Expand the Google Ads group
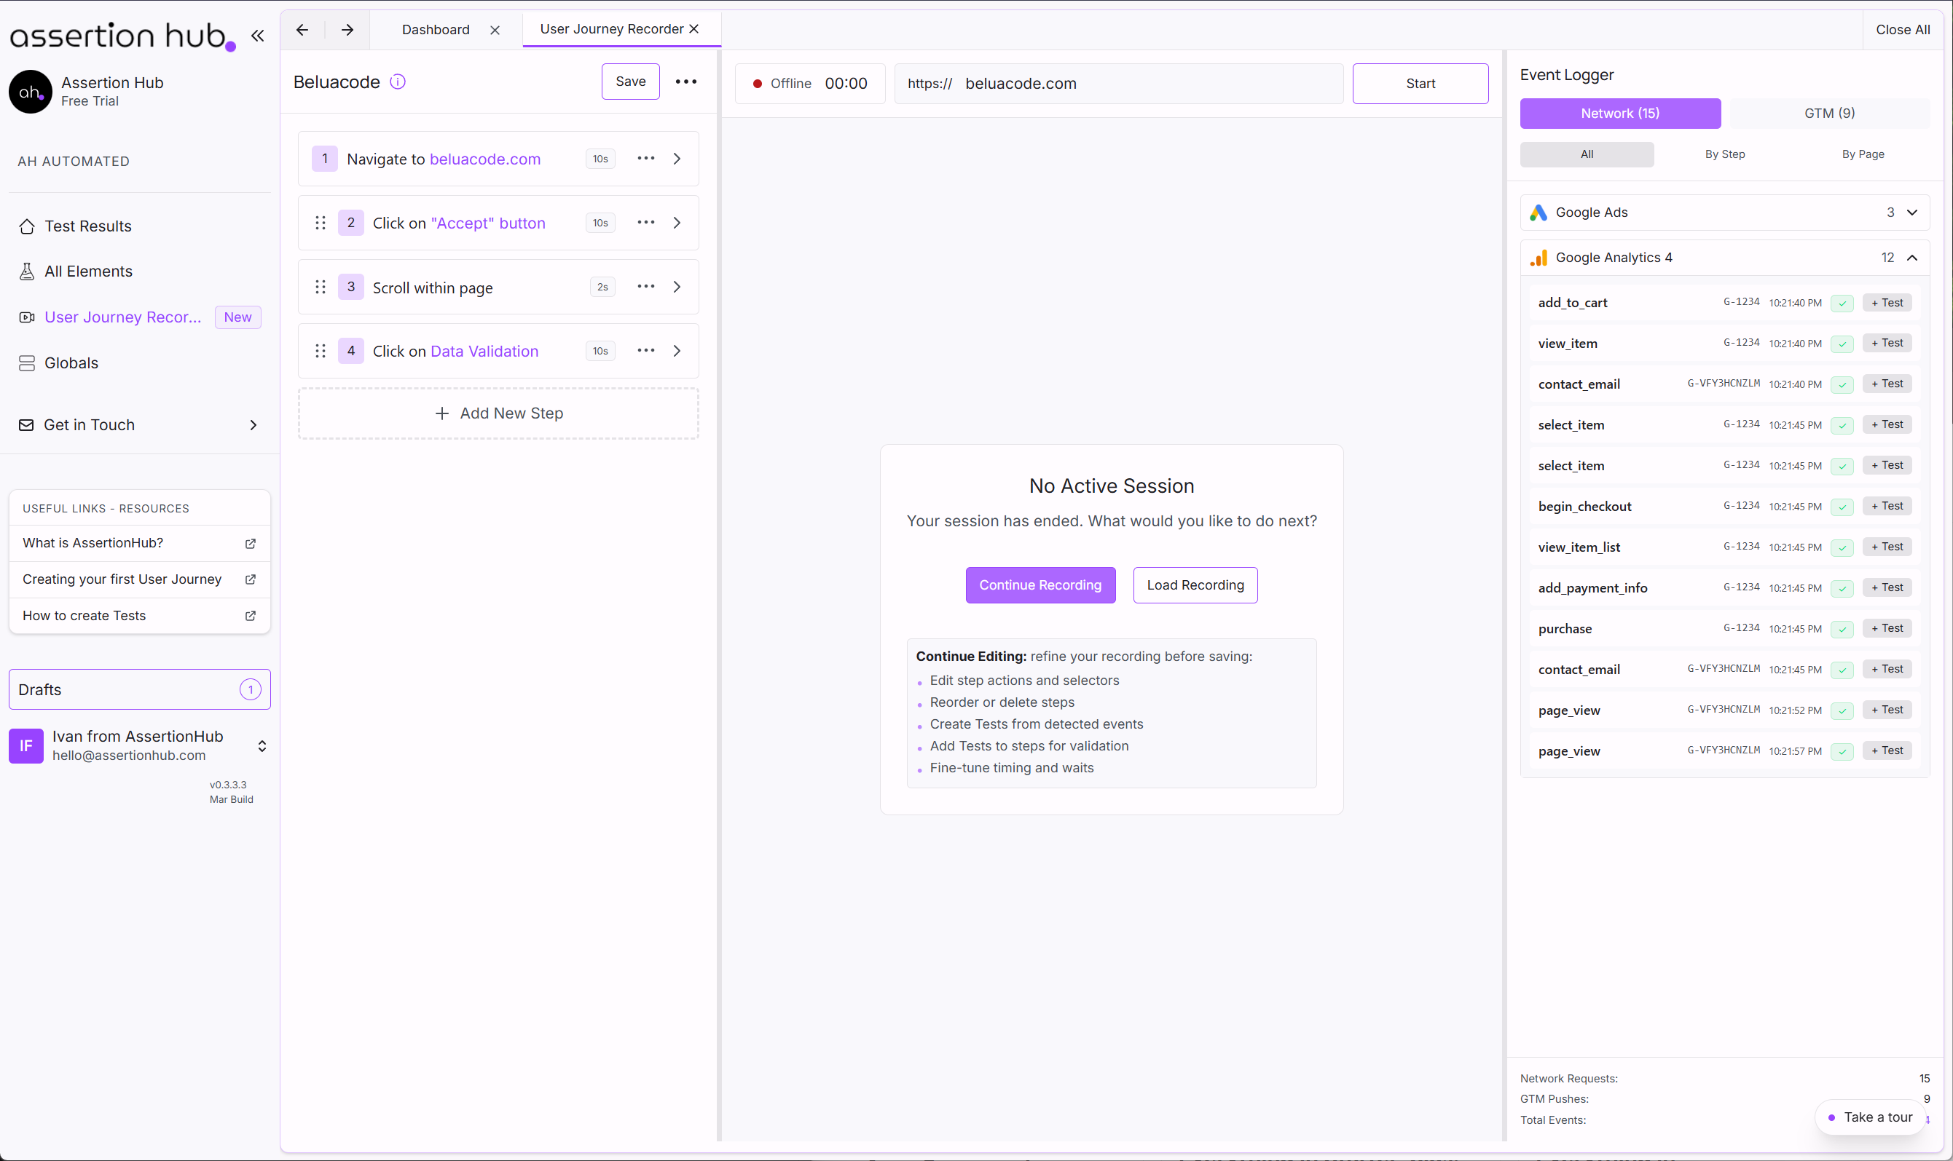 point(1911,213)
